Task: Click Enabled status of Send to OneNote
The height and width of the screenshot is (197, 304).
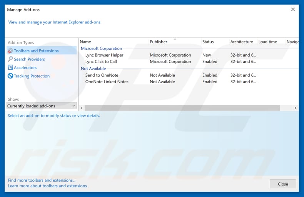Action: coord(210,75)
